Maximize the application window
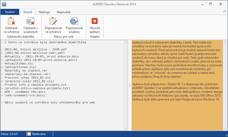The width and height of the screenshot is (228, 137). tap(210, 4)
